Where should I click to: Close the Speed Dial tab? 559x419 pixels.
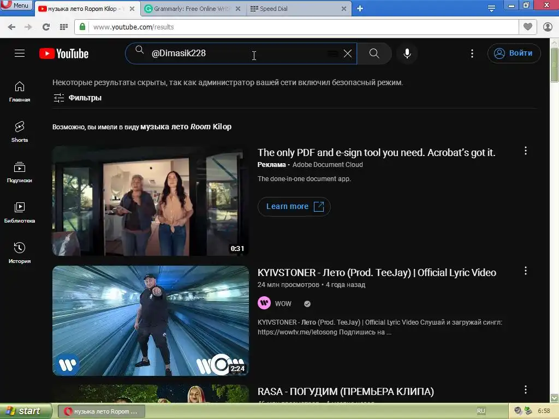pyautogui.click(x=344, y=9)
